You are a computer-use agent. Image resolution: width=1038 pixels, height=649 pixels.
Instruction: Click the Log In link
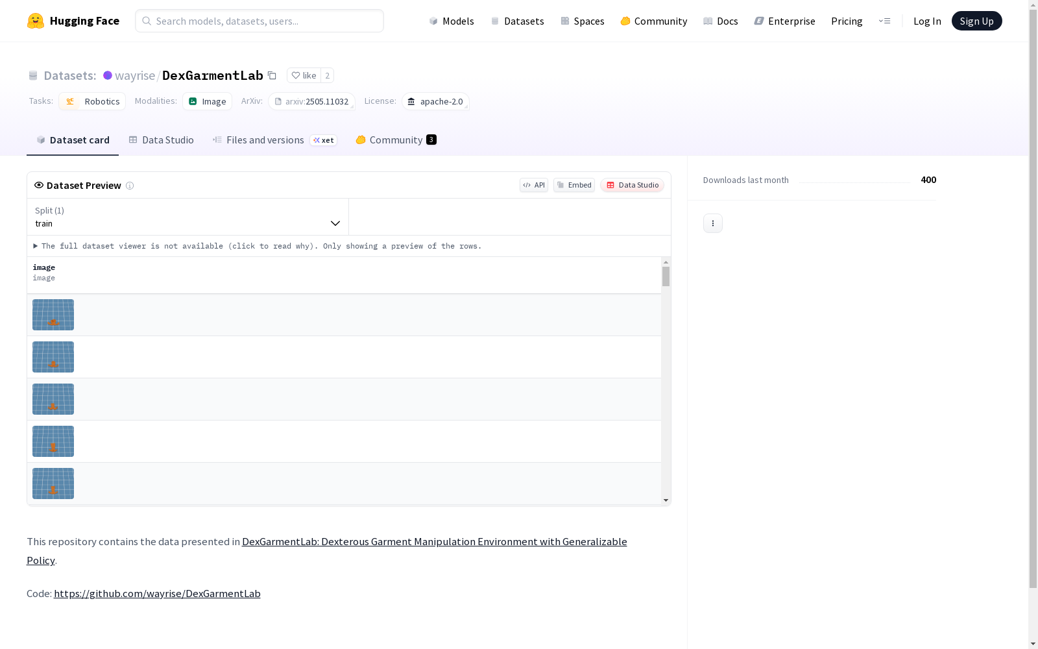pos(927,21)
